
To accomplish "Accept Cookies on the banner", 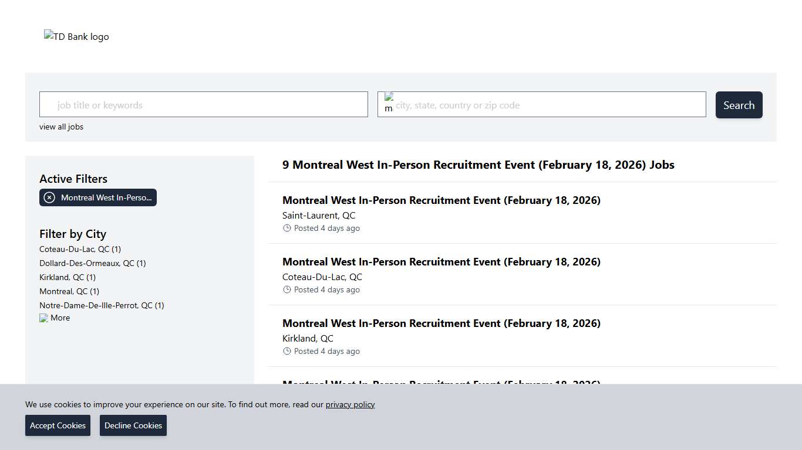I will point(58,425).
